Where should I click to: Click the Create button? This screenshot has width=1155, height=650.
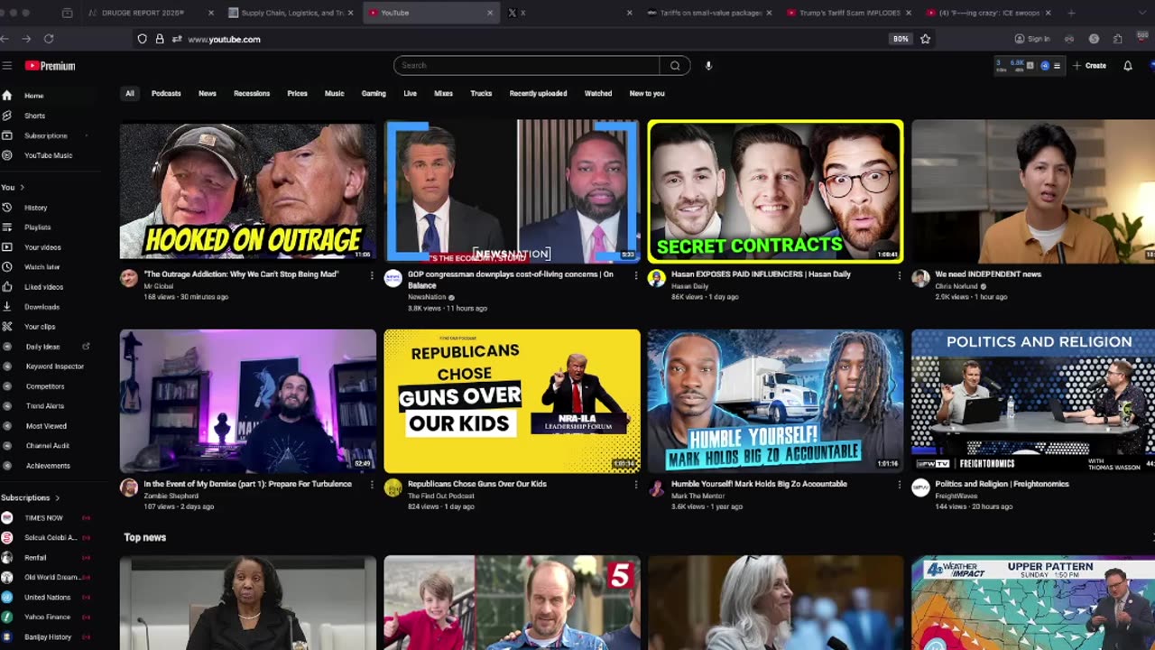pyautogui.click(x=1089, y=66)
